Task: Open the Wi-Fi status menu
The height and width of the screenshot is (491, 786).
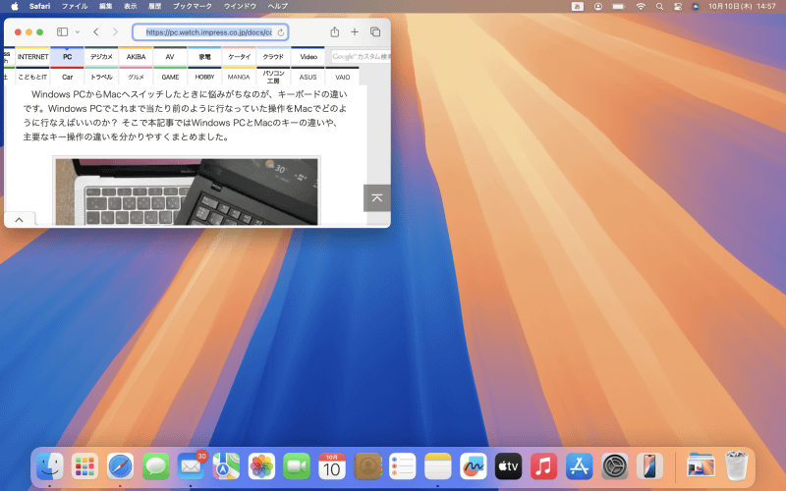Action: tap(641, 7)
